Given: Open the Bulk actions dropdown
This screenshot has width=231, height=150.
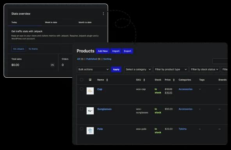Looking at the screenshot, I should pyautogui.click(x=93, y=70).
